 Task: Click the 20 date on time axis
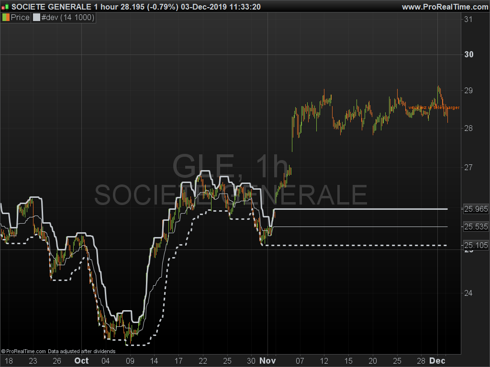pyautogui.click(x=373, y=361)
